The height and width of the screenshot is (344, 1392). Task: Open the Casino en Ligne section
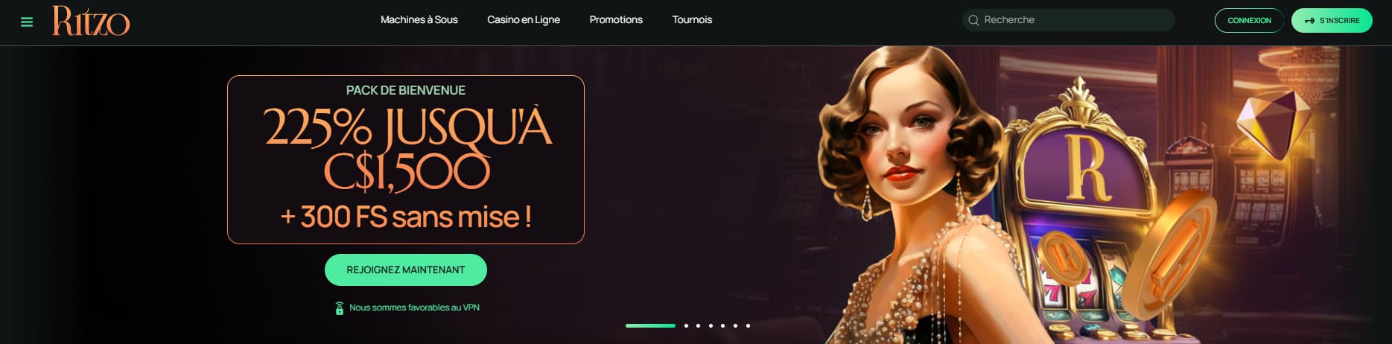click(524, 20)
